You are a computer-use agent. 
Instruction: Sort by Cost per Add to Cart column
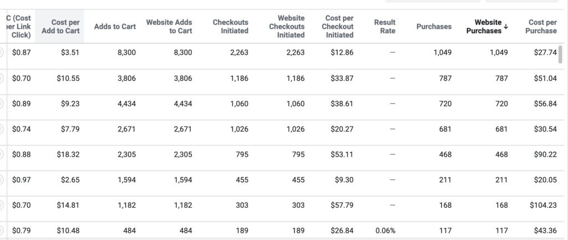60,27
